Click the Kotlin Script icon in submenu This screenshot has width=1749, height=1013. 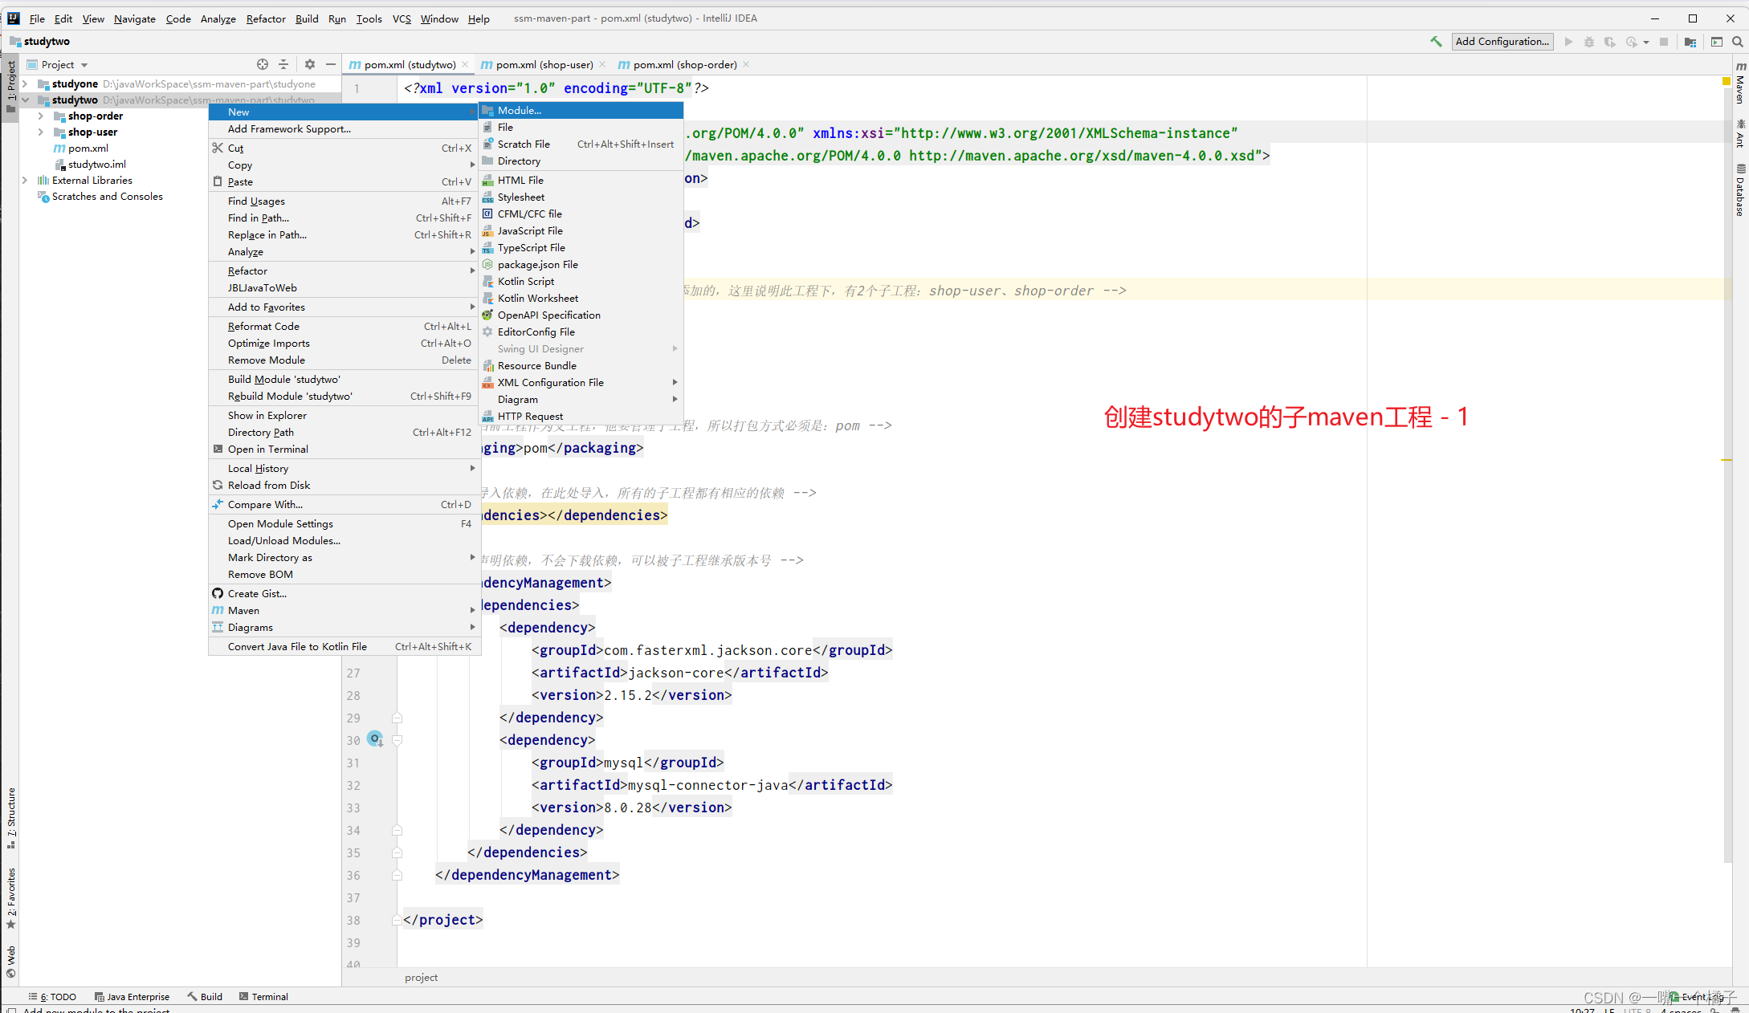coord(487,282)
